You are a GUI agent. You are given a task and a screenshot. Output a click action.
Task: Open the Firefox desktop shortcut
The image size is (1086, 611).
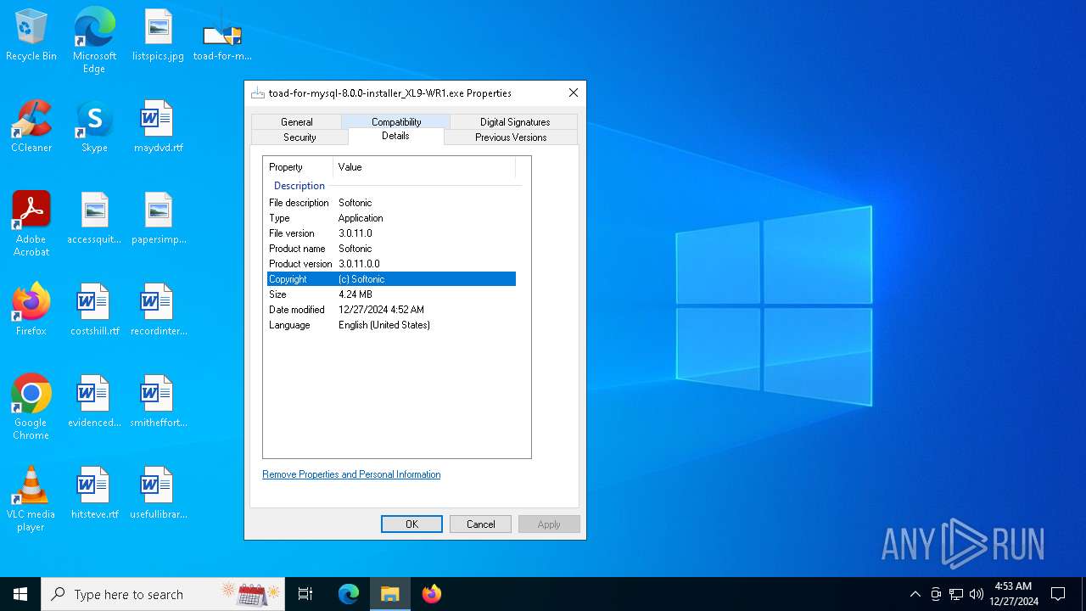pyautogui.click(x=31, y=310)
